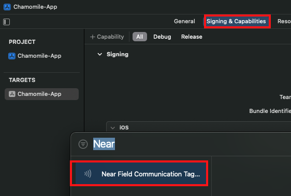Collapse the iOS section chevron

(x=112, y=127)
